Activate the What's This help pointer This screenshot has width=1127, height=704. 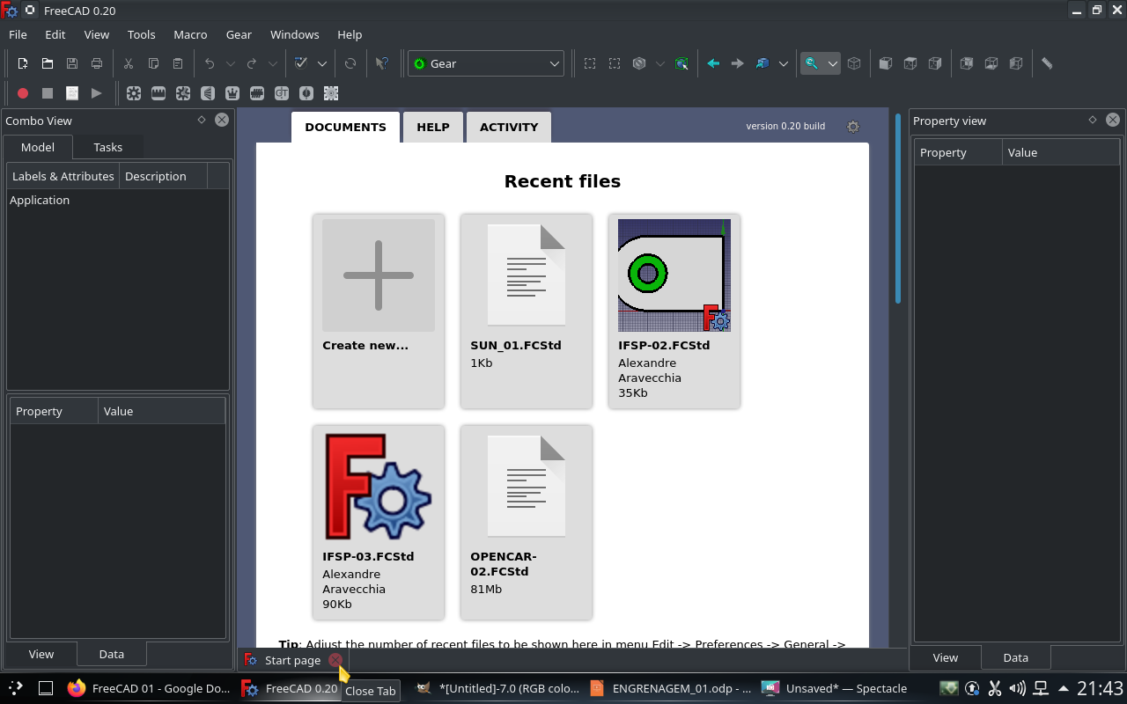[382, 63]
